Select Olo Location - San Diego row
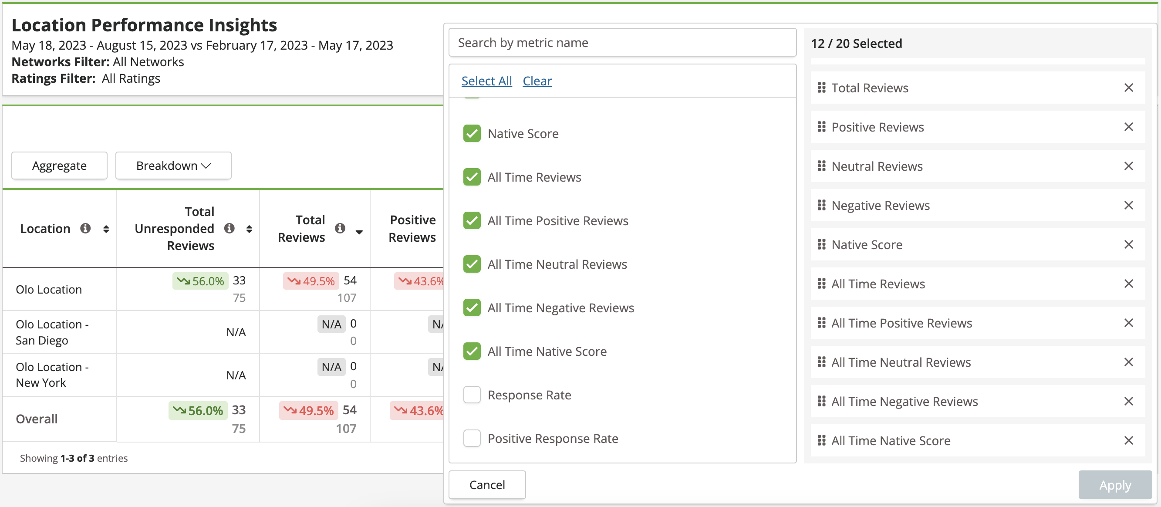 pos(52,332)
